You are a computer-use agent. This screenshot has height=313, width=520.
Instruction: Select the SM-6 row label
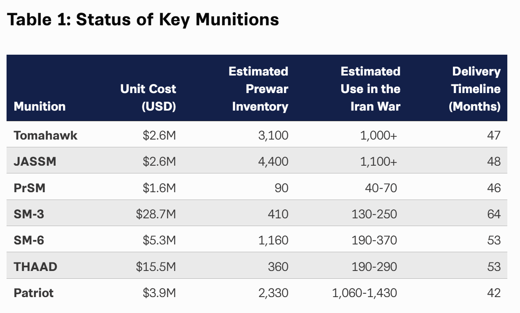[29, 240]
